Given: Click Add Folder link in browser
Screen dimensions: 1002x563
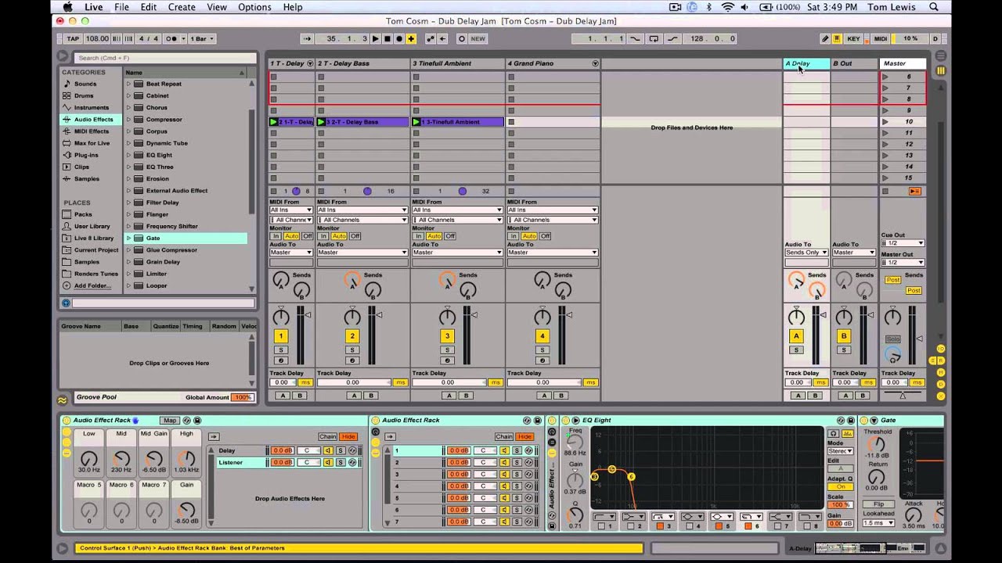Looking at the screenshot, I should point(92,285).
